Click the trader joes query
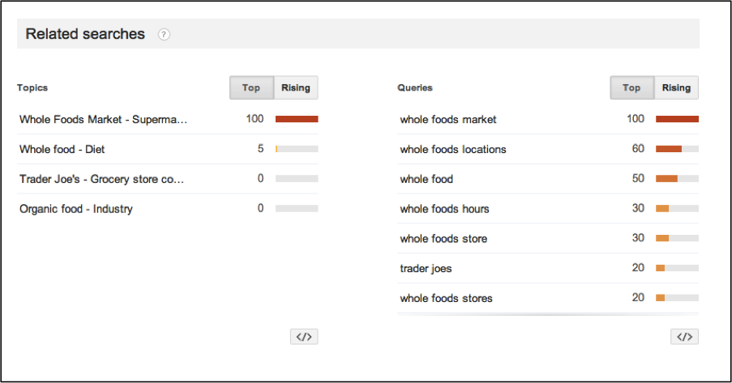732x383 pixels. (x=426, y=269)
